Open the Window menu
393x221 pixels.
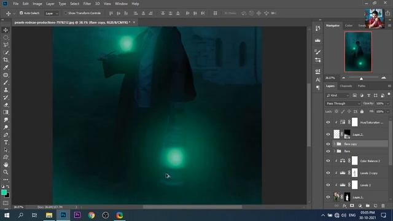click(x=122, y=4)
